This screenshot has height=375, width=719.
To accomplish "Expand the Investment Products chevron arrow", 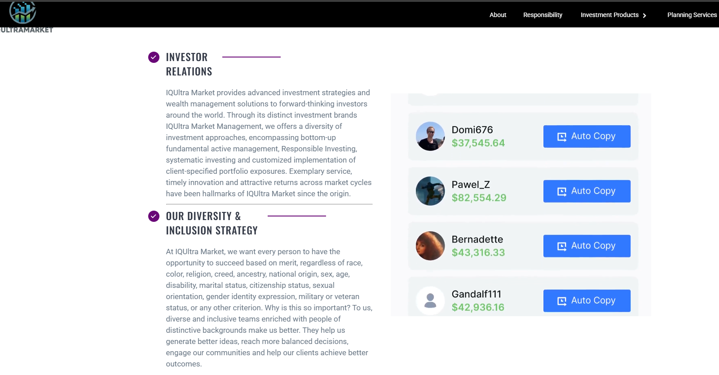I will [x=644, y=15].
